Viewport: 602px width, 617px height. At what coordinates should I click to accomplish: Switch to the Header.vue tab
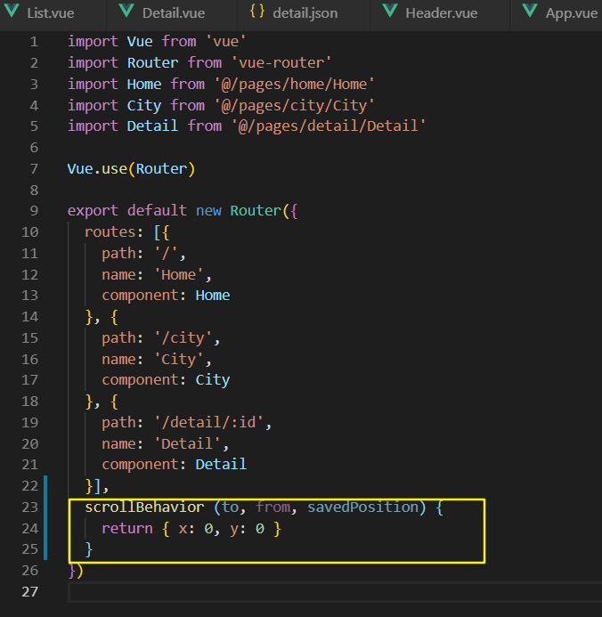coord(441,13)
